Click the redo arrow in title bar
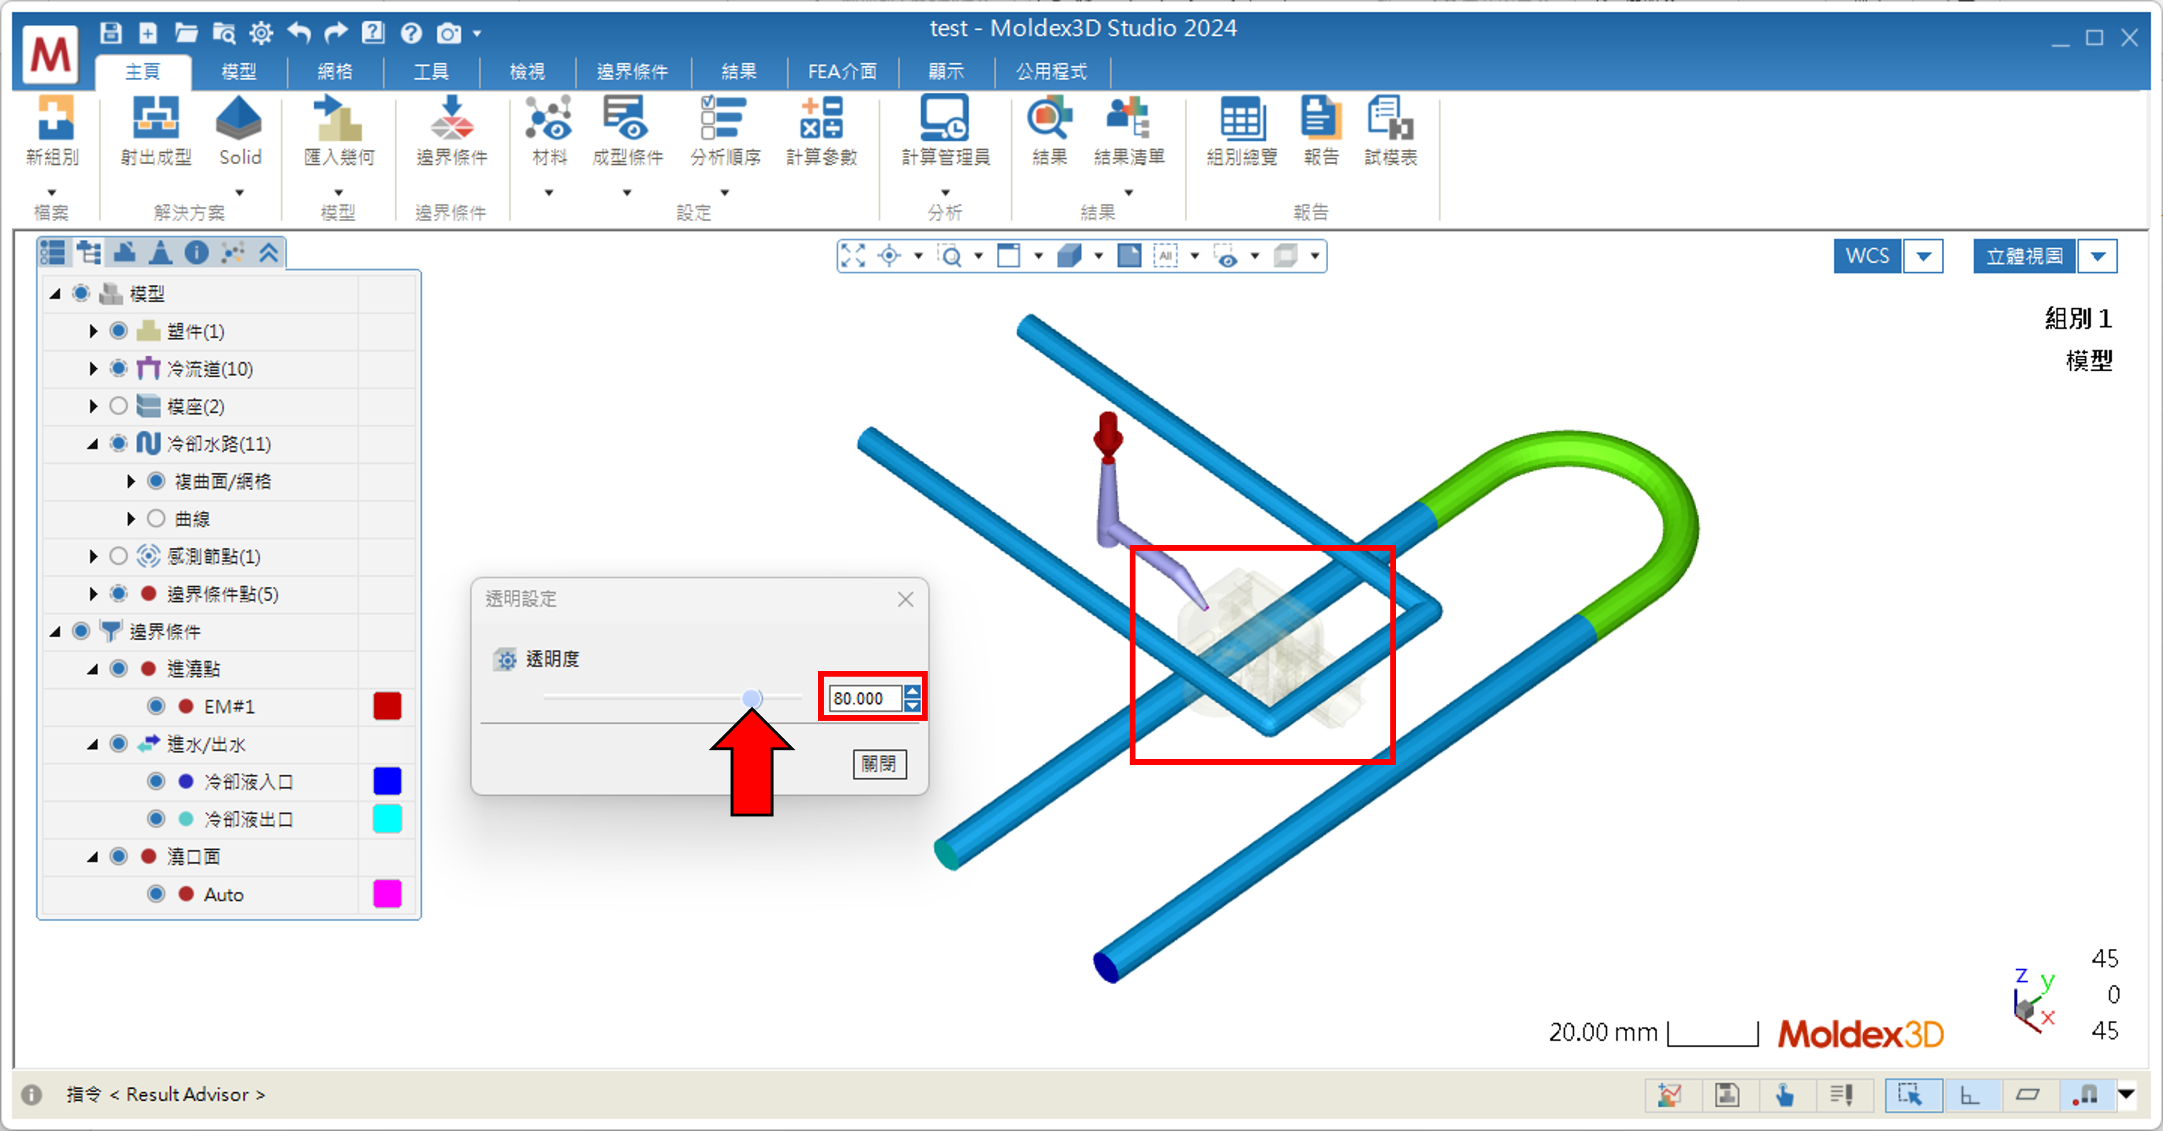 tap(336, 32)
